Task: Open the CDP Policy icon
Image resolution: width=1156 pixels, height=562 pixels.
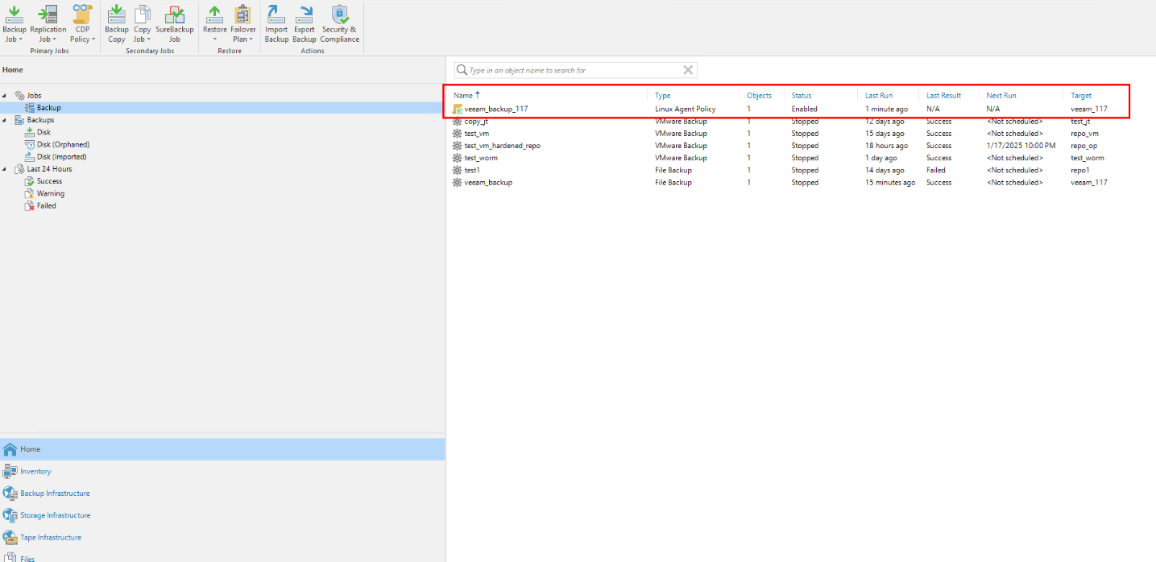Action: point(82,14)
